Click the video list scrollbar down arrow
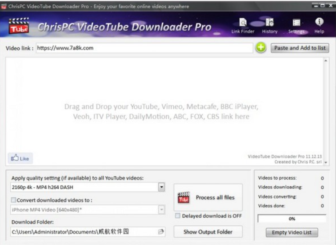 [326, 162]
